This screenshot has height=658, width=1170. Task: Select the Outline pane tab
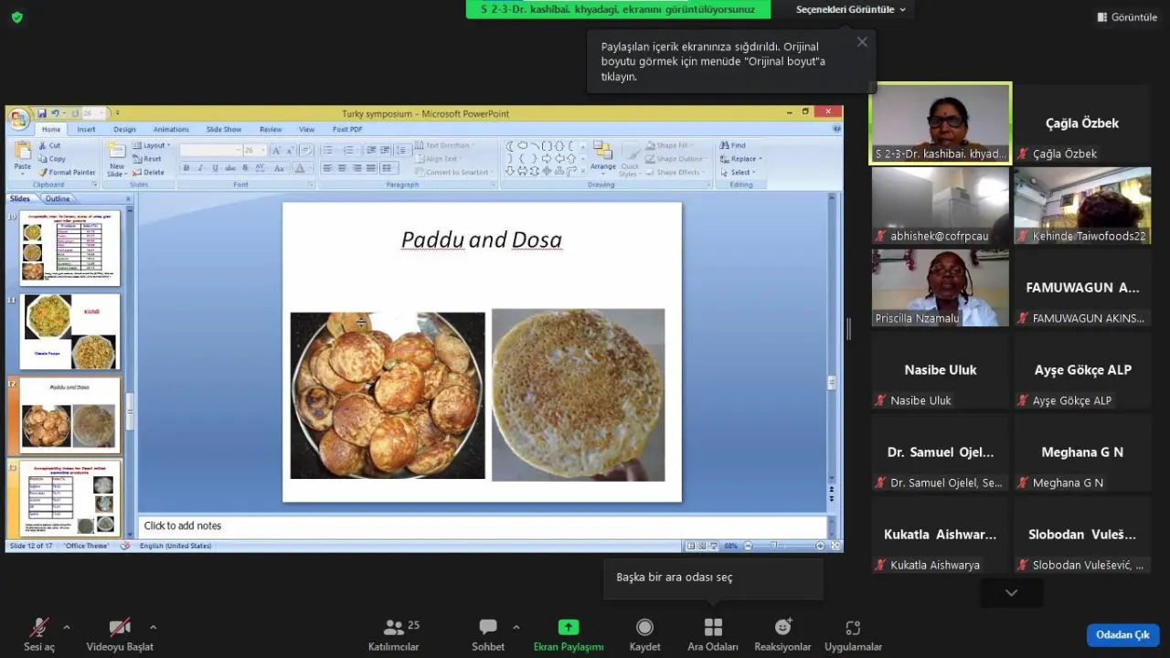tap(58, 198)
